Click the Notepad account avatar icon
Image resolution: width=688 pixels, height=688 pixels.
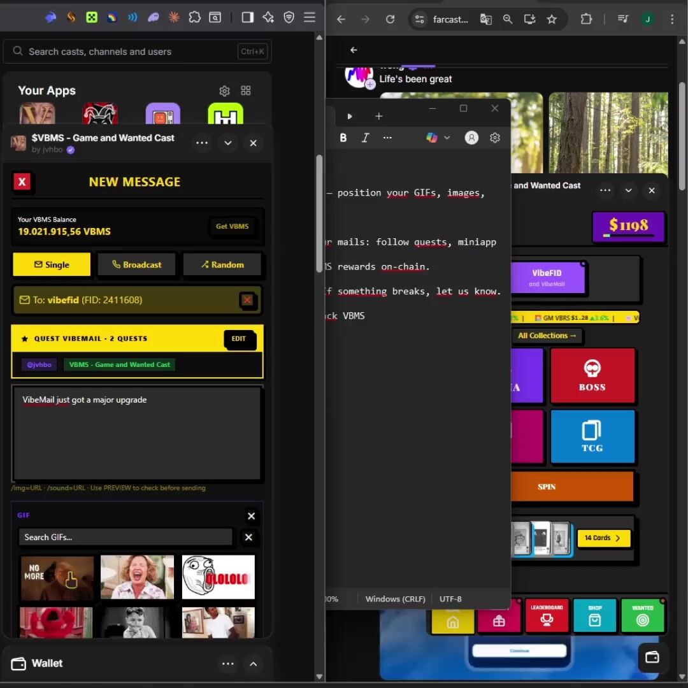click(471, 138)
